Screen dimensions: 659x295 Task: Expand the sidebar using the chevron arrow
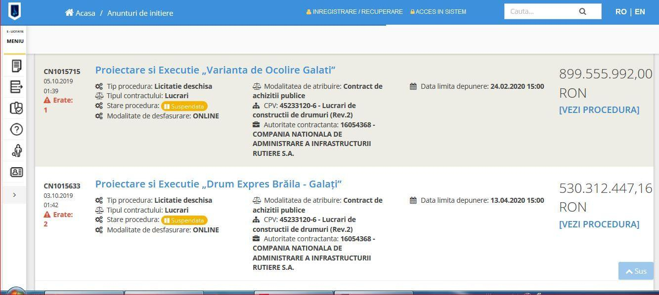(x=14, y=194)
